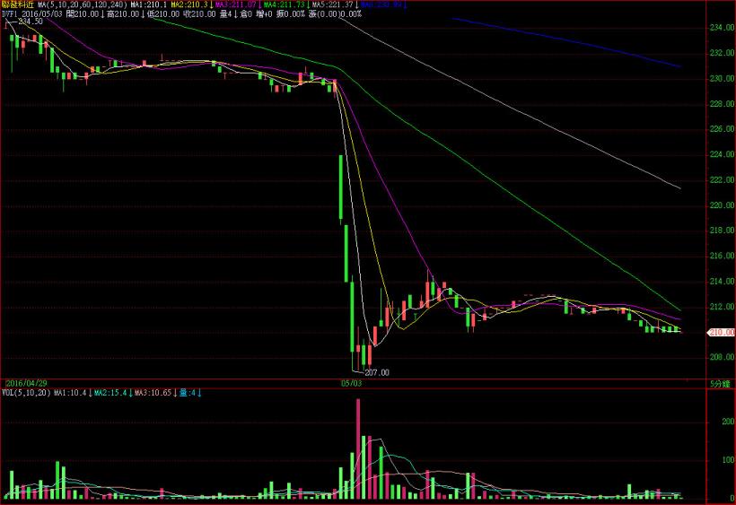
Task: Select the yellow MA2:210.3 readout
Action: click(189, 4)
